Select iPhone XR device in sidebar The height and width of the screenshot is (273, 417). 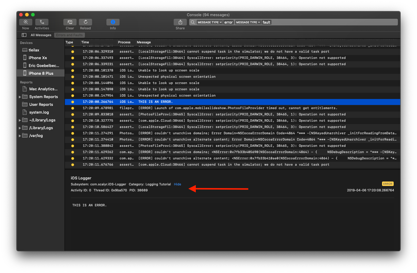point(38,58)
